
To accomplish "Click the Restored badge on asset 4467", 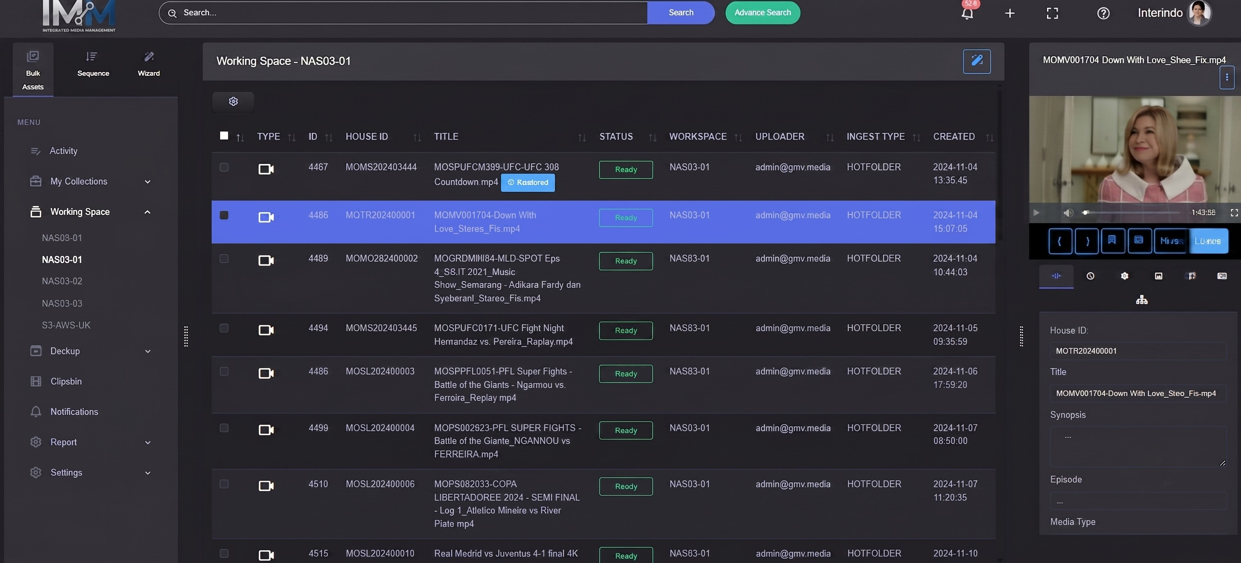I will point(528,182).
